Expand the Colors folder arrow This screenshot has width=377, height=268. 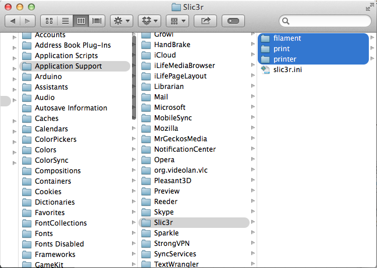(134, 149)
